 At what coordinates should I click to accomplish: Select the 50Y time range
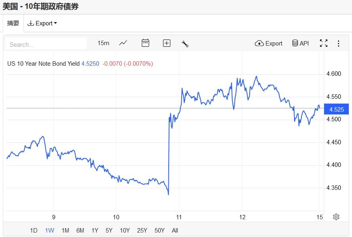click(x=159, y=231)
